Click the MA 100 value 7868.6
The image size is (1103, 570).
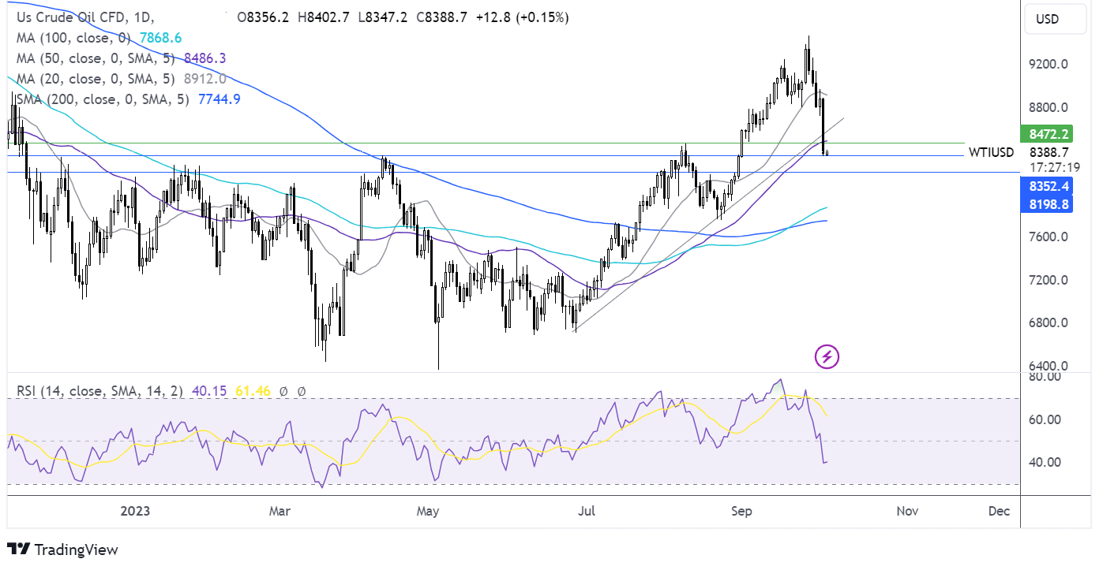161,38
